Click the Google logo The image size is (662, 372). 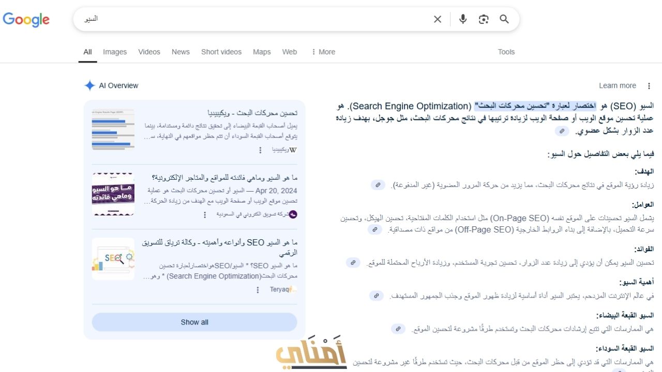pos(26,20)
